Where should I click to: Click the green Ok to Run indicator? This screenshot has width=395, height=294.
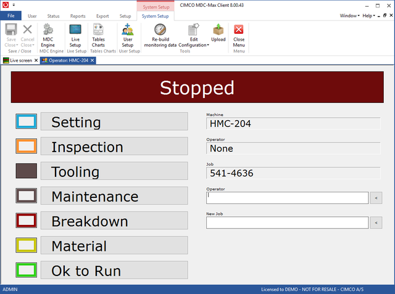click(x=26, y=270)
